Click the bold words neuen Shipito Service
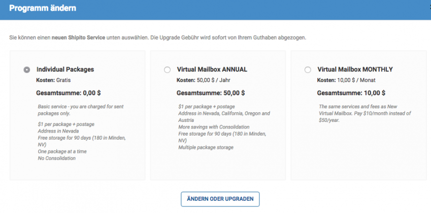 pyautogui.click(x=78, y=38)
